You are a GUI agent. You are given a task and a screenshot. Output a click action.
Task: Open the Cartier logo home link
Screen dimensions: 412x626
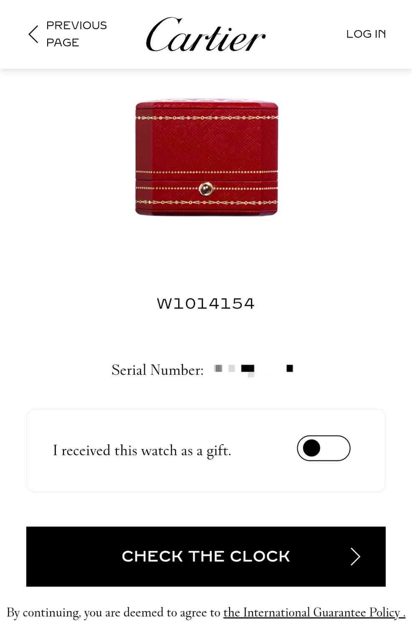[205, 34]
